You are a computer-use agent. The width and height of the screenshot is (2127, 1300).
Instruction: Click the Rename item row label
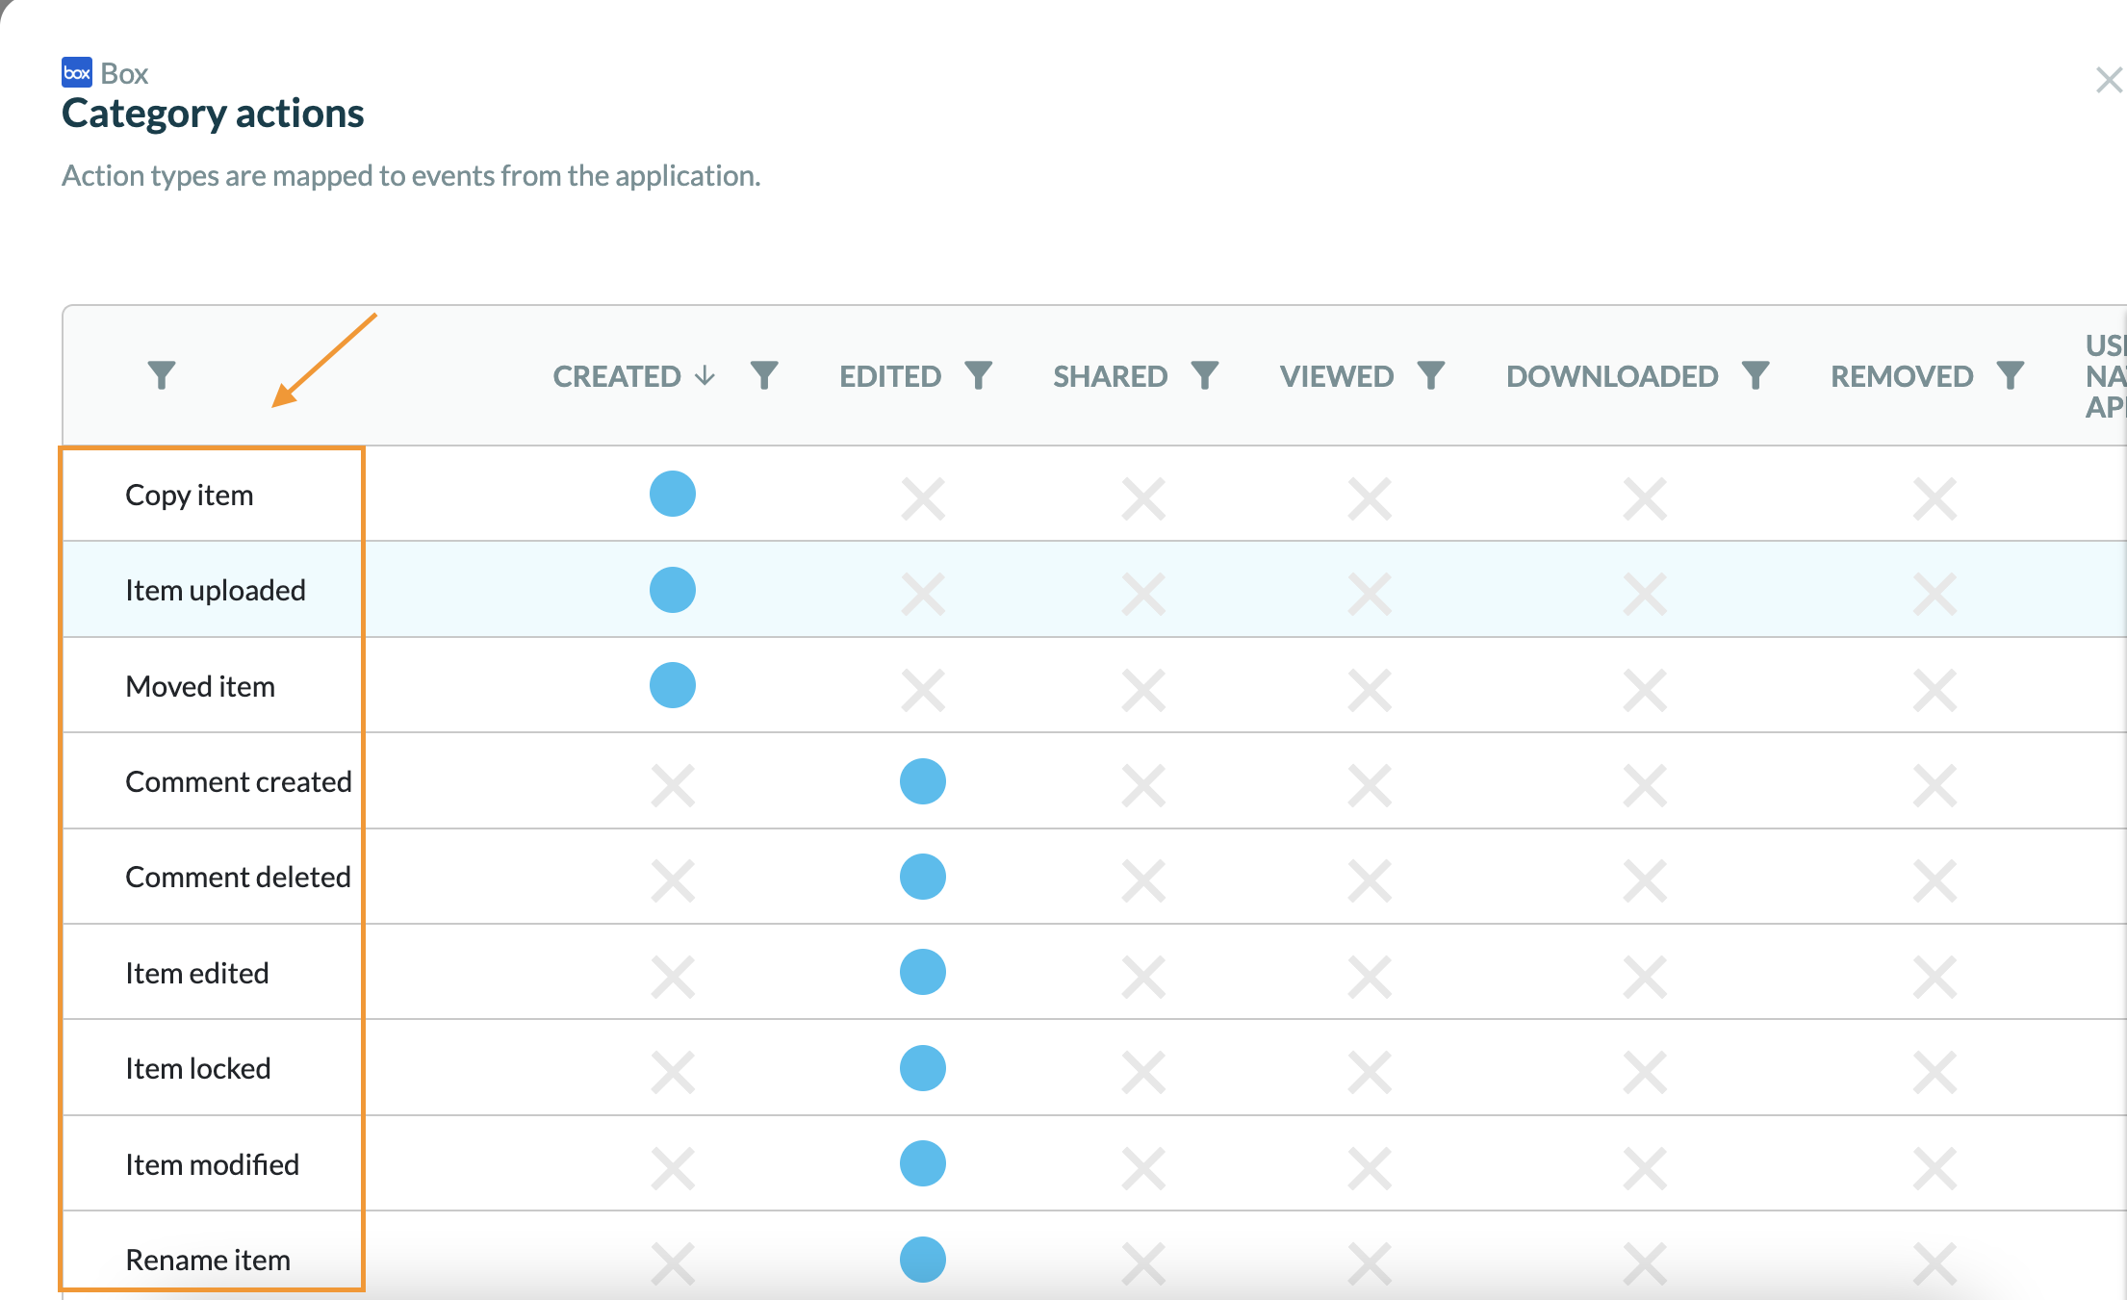click(208, 1259)
